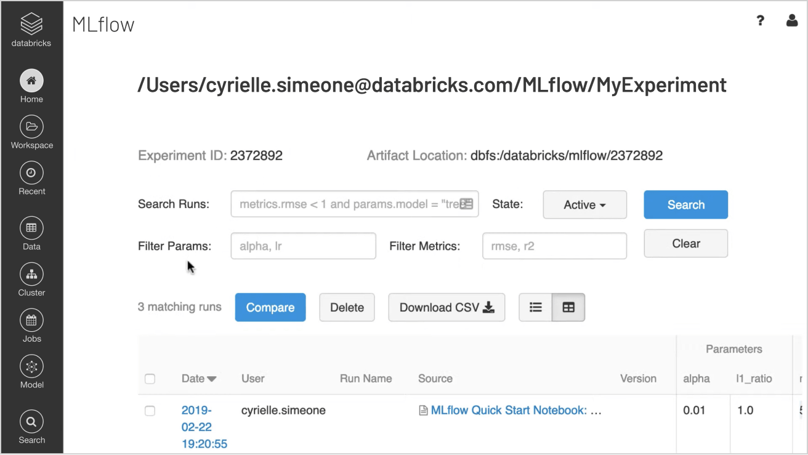The image size is (808, 455).
Task: Focus the Filter Params input field
Action: coord(303,246)
